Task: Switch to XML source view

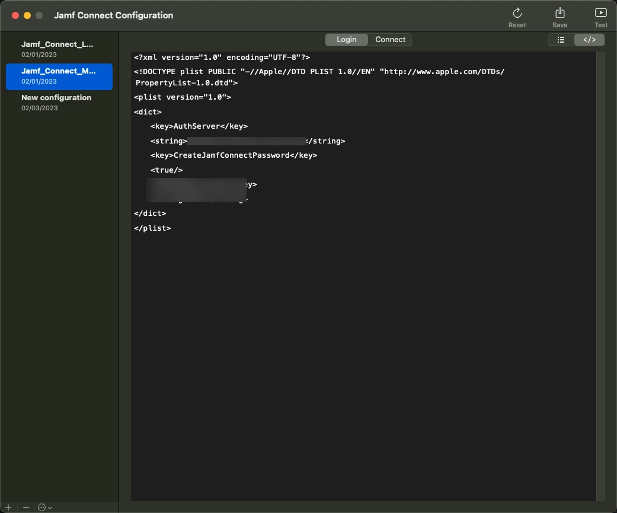Action: coord(590,40)
